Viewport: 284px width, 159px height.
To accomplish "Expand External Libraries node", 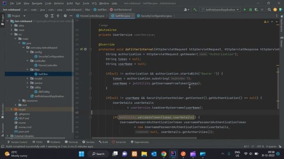I will [8, 136].
